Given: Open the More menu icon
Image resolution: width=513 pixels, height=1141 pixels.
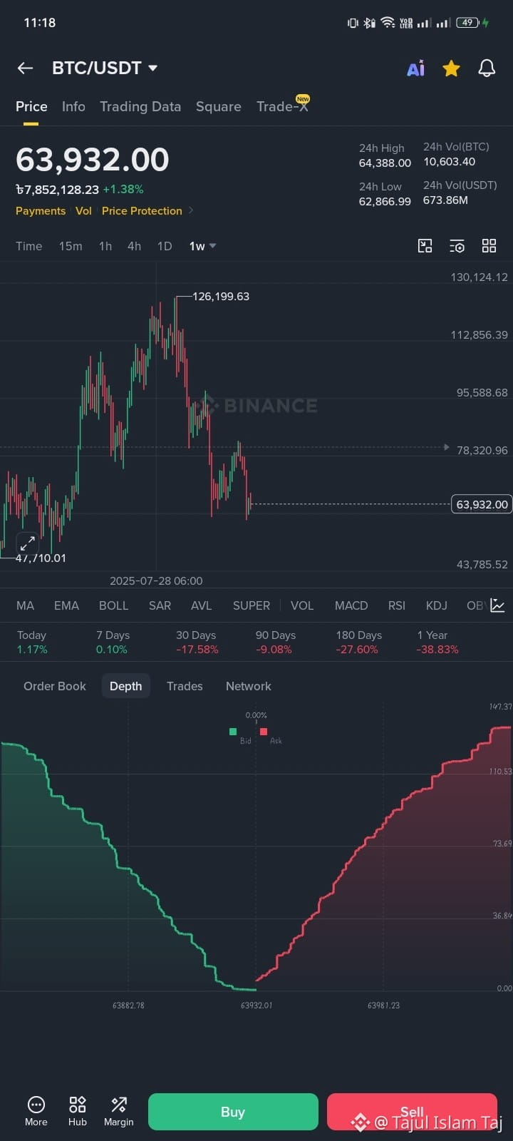Looking at the screenshot, I should click(x=36, y=1111).
